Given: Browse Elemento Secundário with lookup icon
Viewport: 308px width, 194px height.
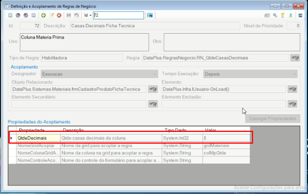Looking at the screenshot, I should coord(153,104).
